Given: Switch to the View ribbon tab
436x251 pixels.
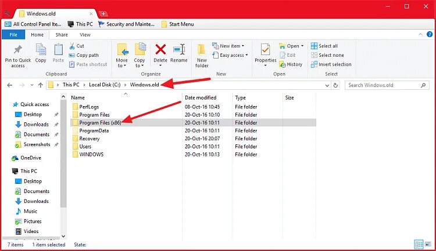Looking at the screenshot, I should tap(85, 35).
